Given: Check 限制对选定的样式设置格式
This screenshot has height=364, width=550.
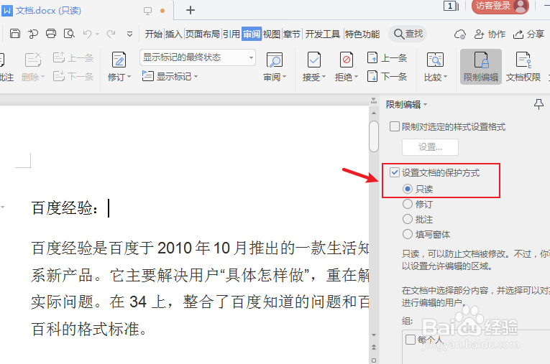Looking at the screenshot, I should 395,126.
